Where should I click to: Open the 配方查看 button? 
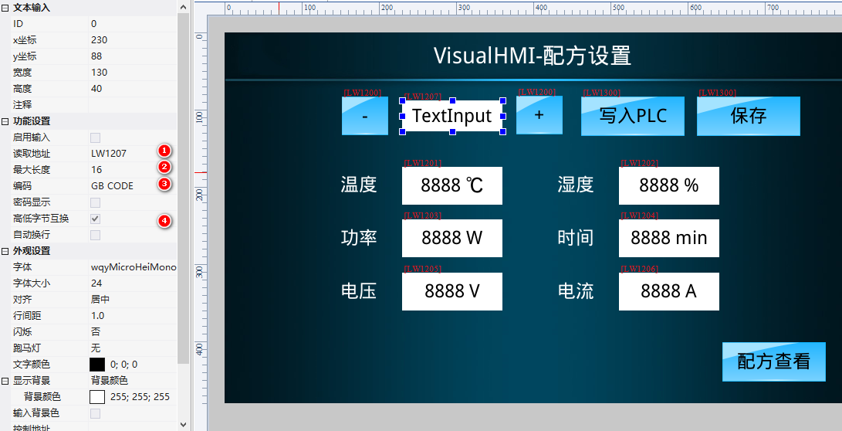click(773, 361)
